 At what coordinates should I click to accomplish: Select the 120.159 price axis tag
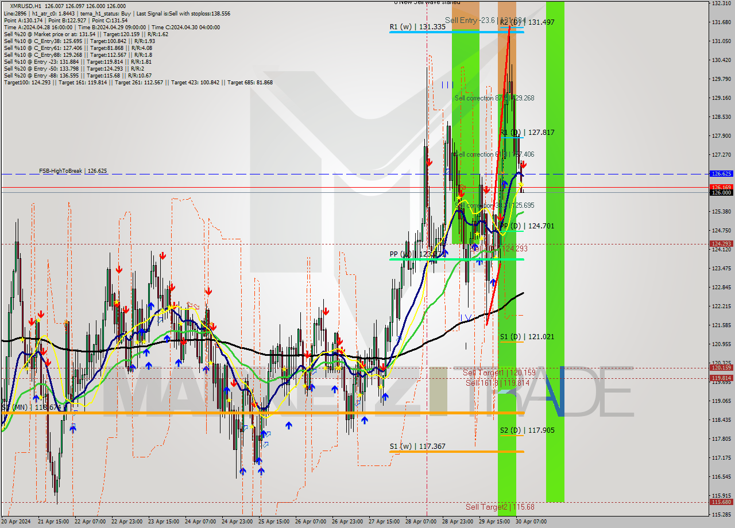pyautogui.click(x=721, y=368)
